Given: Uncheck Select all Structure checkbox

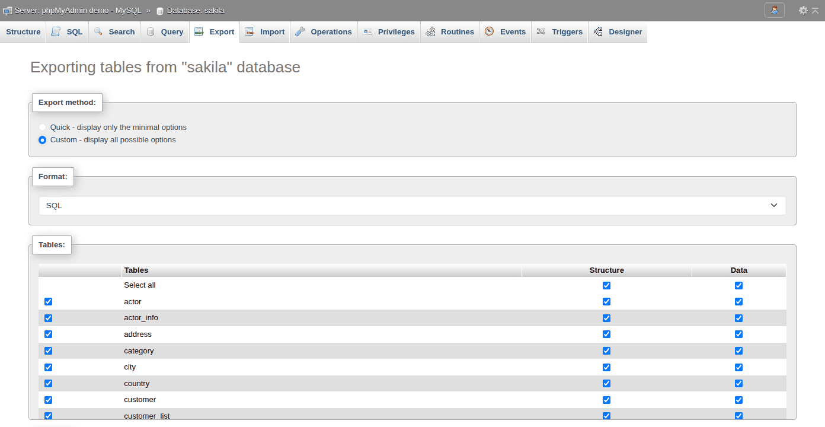Looking at the screenshot, I should tap(606, 285).
